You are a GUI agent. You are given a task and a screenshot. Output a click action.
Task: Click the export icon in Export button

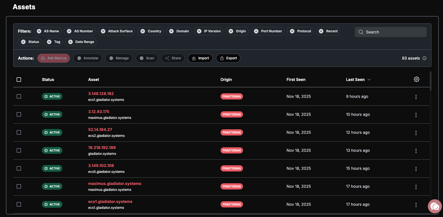pos(222,58)
